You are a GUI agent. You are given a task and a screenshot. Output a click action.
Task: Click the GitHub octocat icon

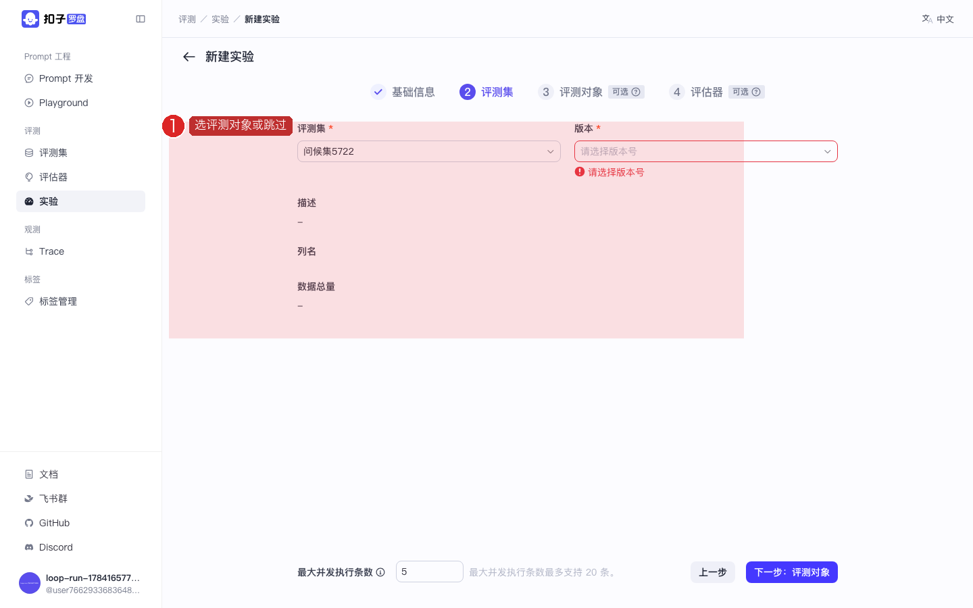(x=29, y=523)
